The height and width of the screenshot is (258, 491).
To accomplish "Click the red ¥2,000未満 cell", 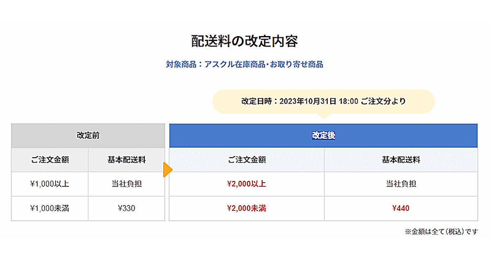I will [x=247, y=208].
